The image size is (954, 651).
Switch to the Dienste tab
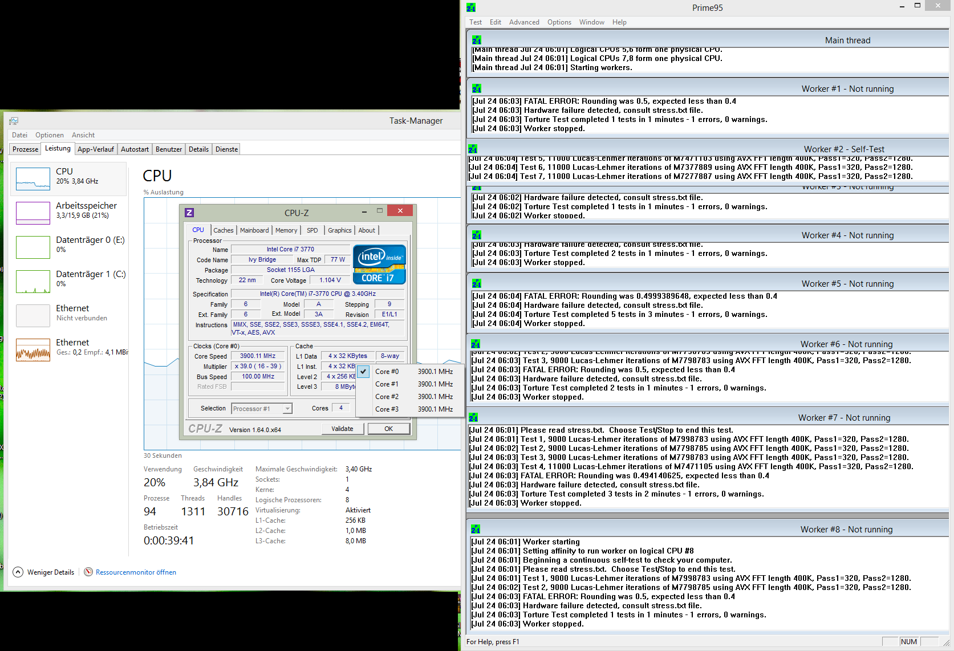point(226,149)
